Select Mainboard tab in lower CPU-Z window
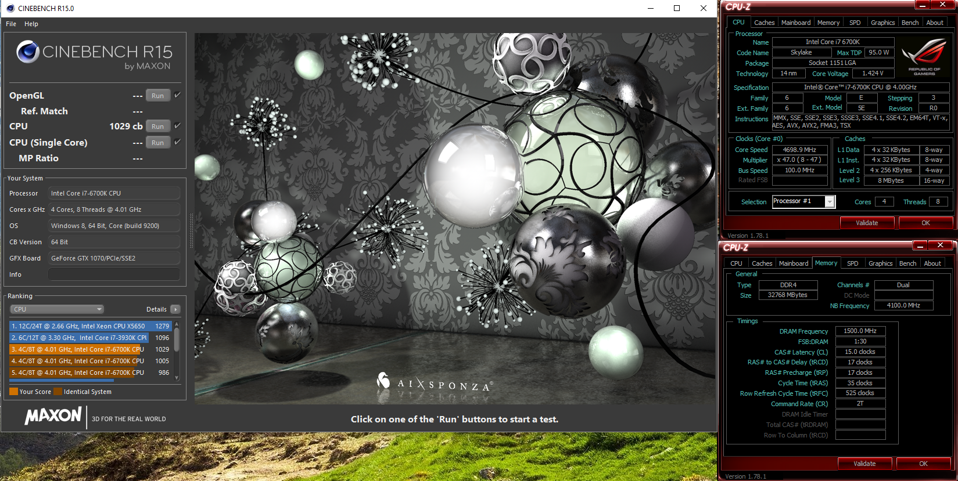The width and height of the screenshot is (958, 481). tap(793, 263)
